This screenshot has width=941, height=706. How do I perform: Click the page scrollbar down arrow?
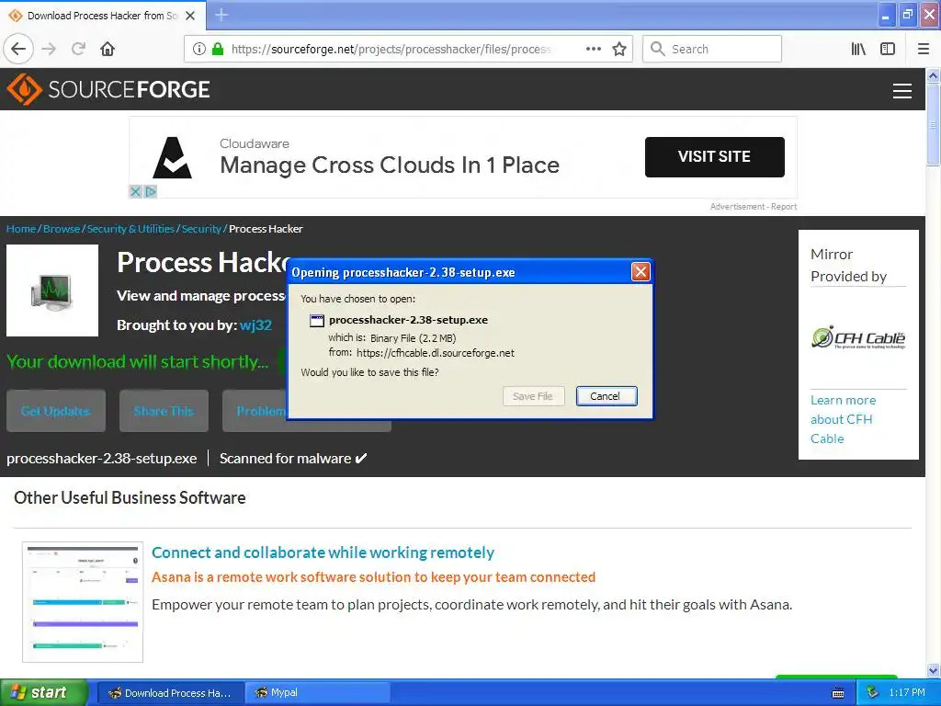tap(934, 670)
